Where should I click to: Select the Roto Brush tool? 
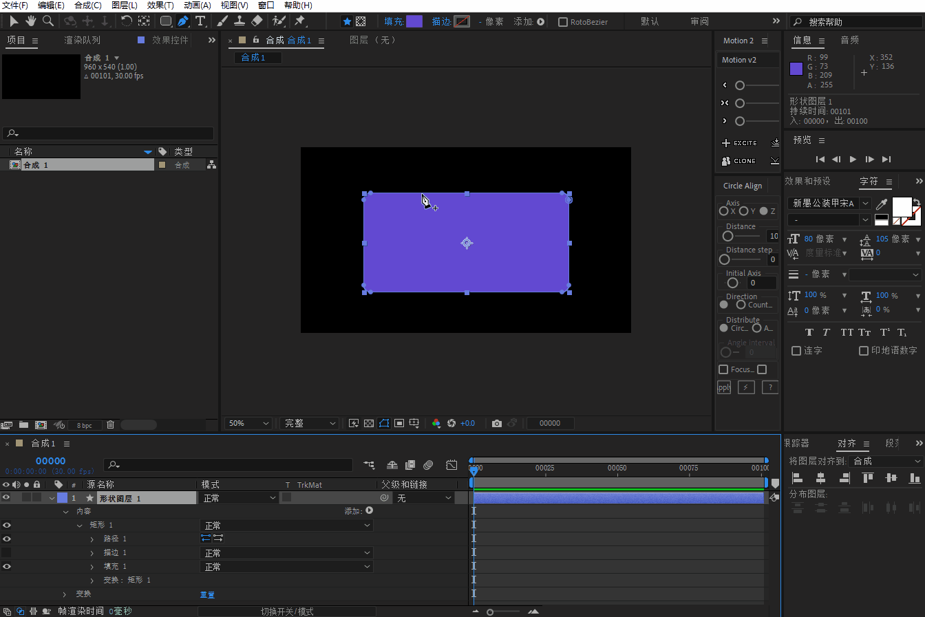pyautogui.click(x=279, y=21)
